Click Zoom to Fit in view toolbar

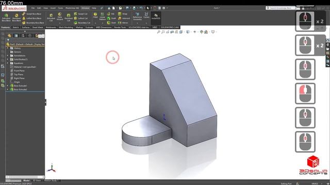click(159, 32)
